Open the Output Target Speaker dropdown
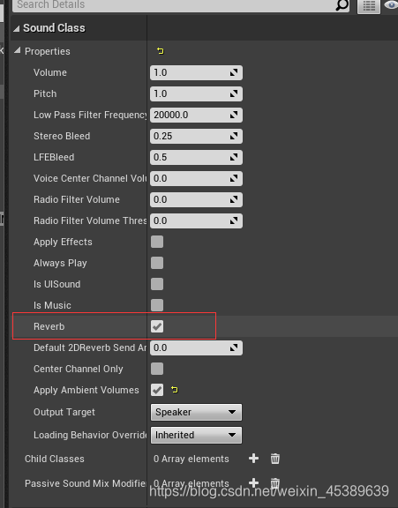This screenshot has height=508, width=398. [x=196, y=412]
